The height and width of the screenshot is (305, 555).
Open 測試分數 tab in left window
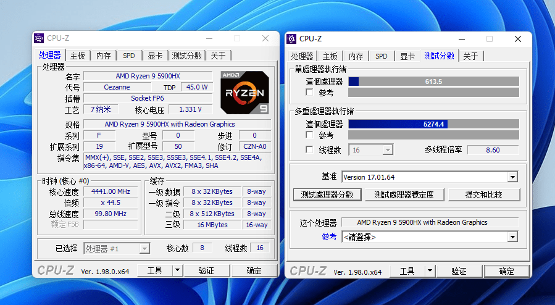(x=186, y=56)
